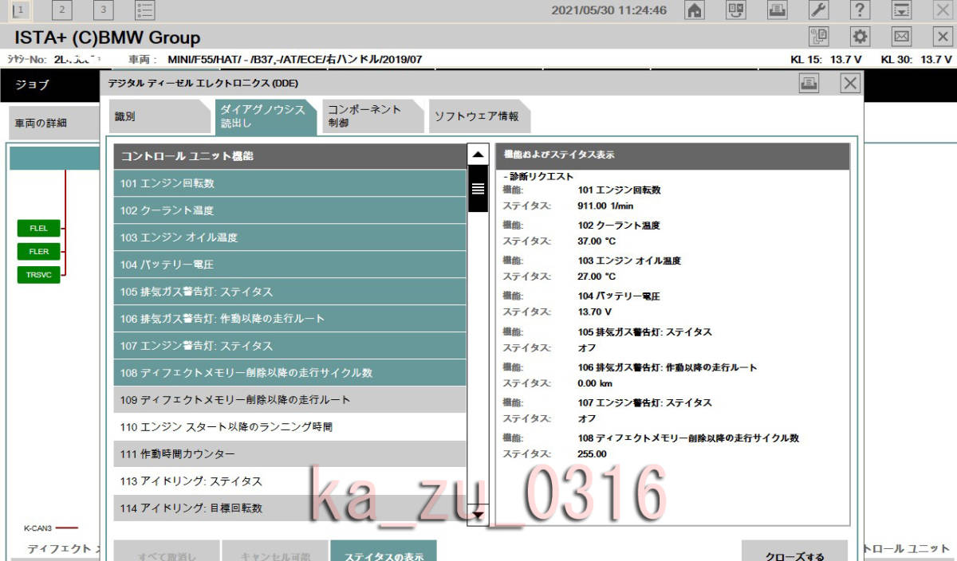Open help using the question mark icon
This screenshot has height=561, width=957.
(859, 10)
